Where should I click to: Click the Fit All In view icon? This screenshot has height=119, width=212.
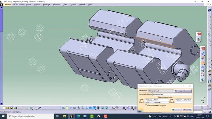[67, 108]
